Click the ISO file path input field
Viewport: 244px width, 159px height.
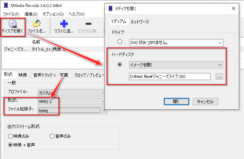click(169, 77)
